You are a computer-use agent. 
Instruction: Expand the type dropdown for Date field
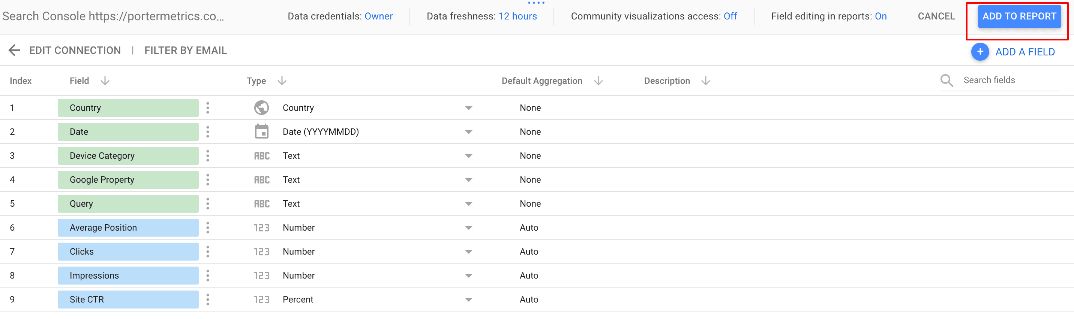pos(469,132)
